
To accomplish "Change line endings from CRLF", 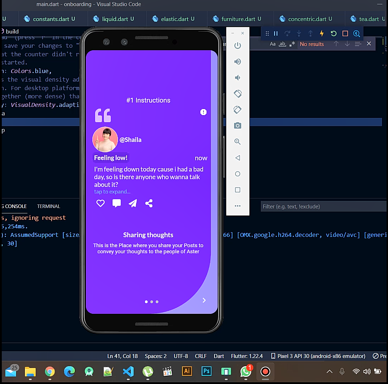I will (x=201, y=356).
